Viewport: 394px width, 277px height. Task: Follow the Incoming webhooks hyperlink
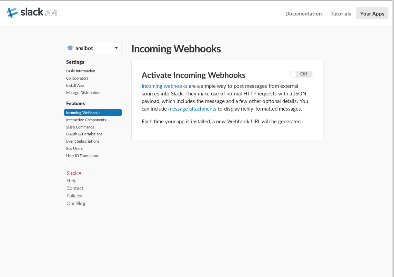pos(164,86)
